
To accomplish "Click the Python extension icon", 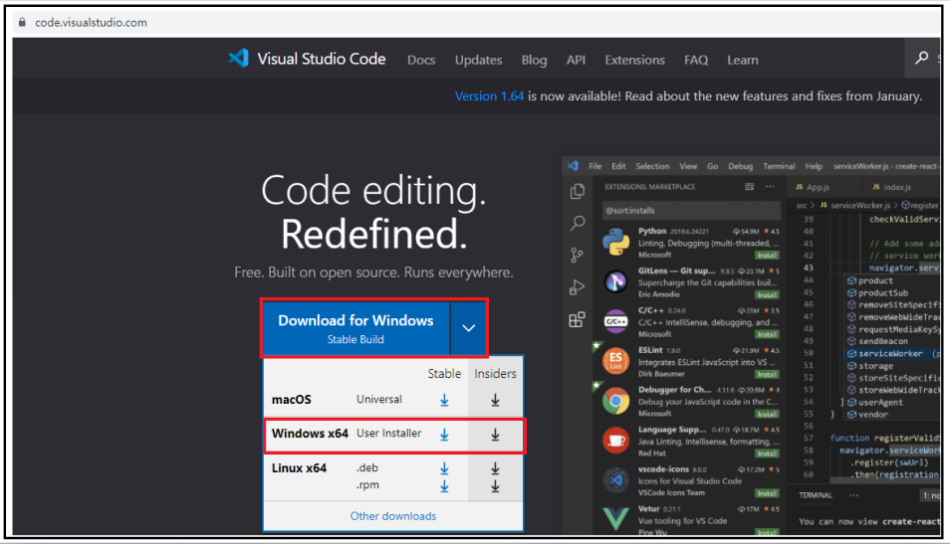I will (615, 242).
